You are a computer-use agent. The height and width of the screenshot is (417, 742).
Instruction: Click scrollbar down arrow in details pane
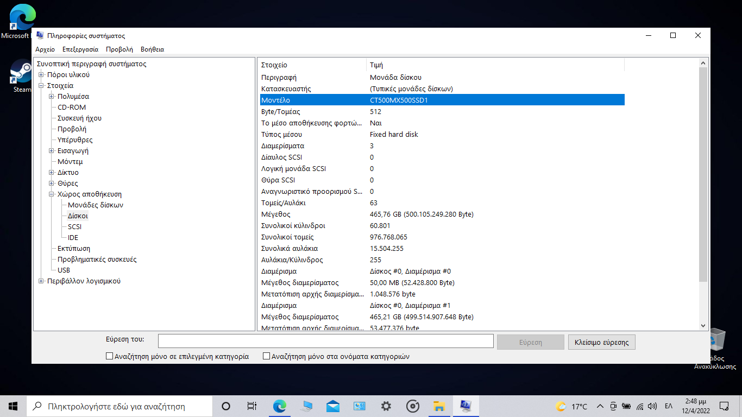703,325
